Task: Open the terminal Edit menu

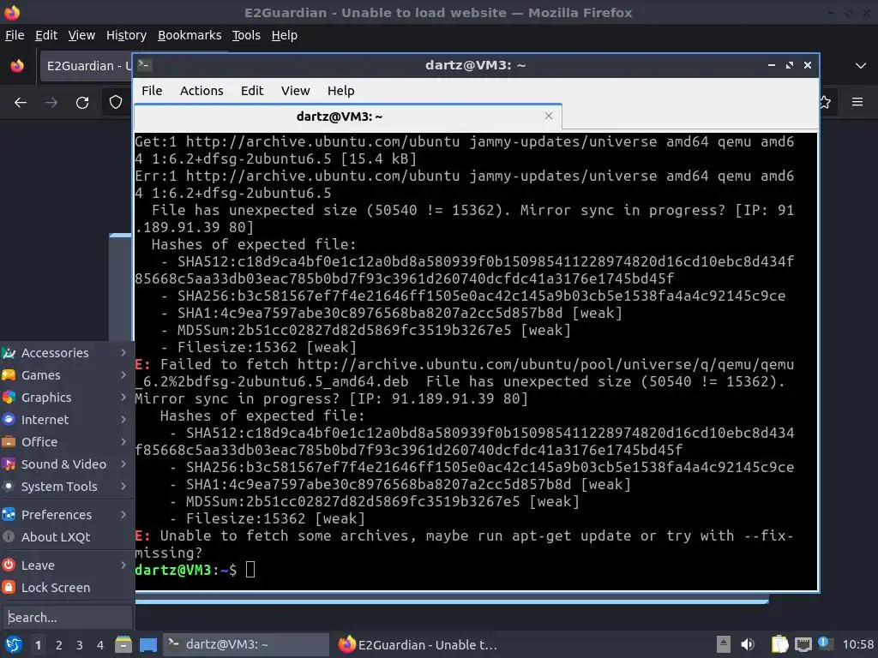Action: (252, 91)
